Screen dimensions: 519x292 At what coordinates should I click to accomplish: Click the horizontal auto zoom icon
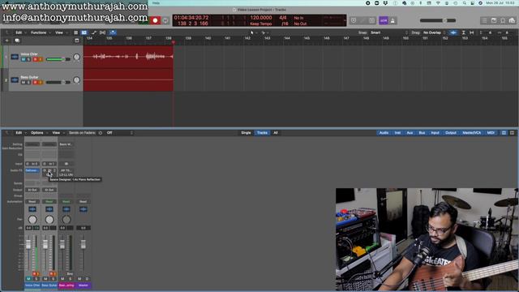pos(472,32)
